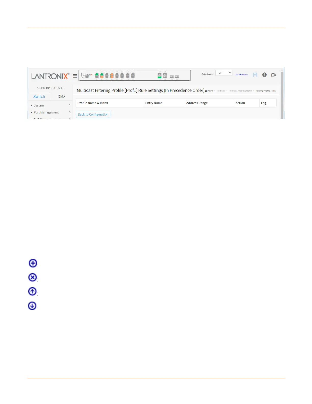
Task: Click the Back to Configuration button
Action: point(93,115)
